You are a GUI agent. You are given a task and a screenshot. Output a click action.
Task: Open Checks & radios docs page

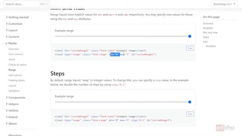(x=17, y=65)
